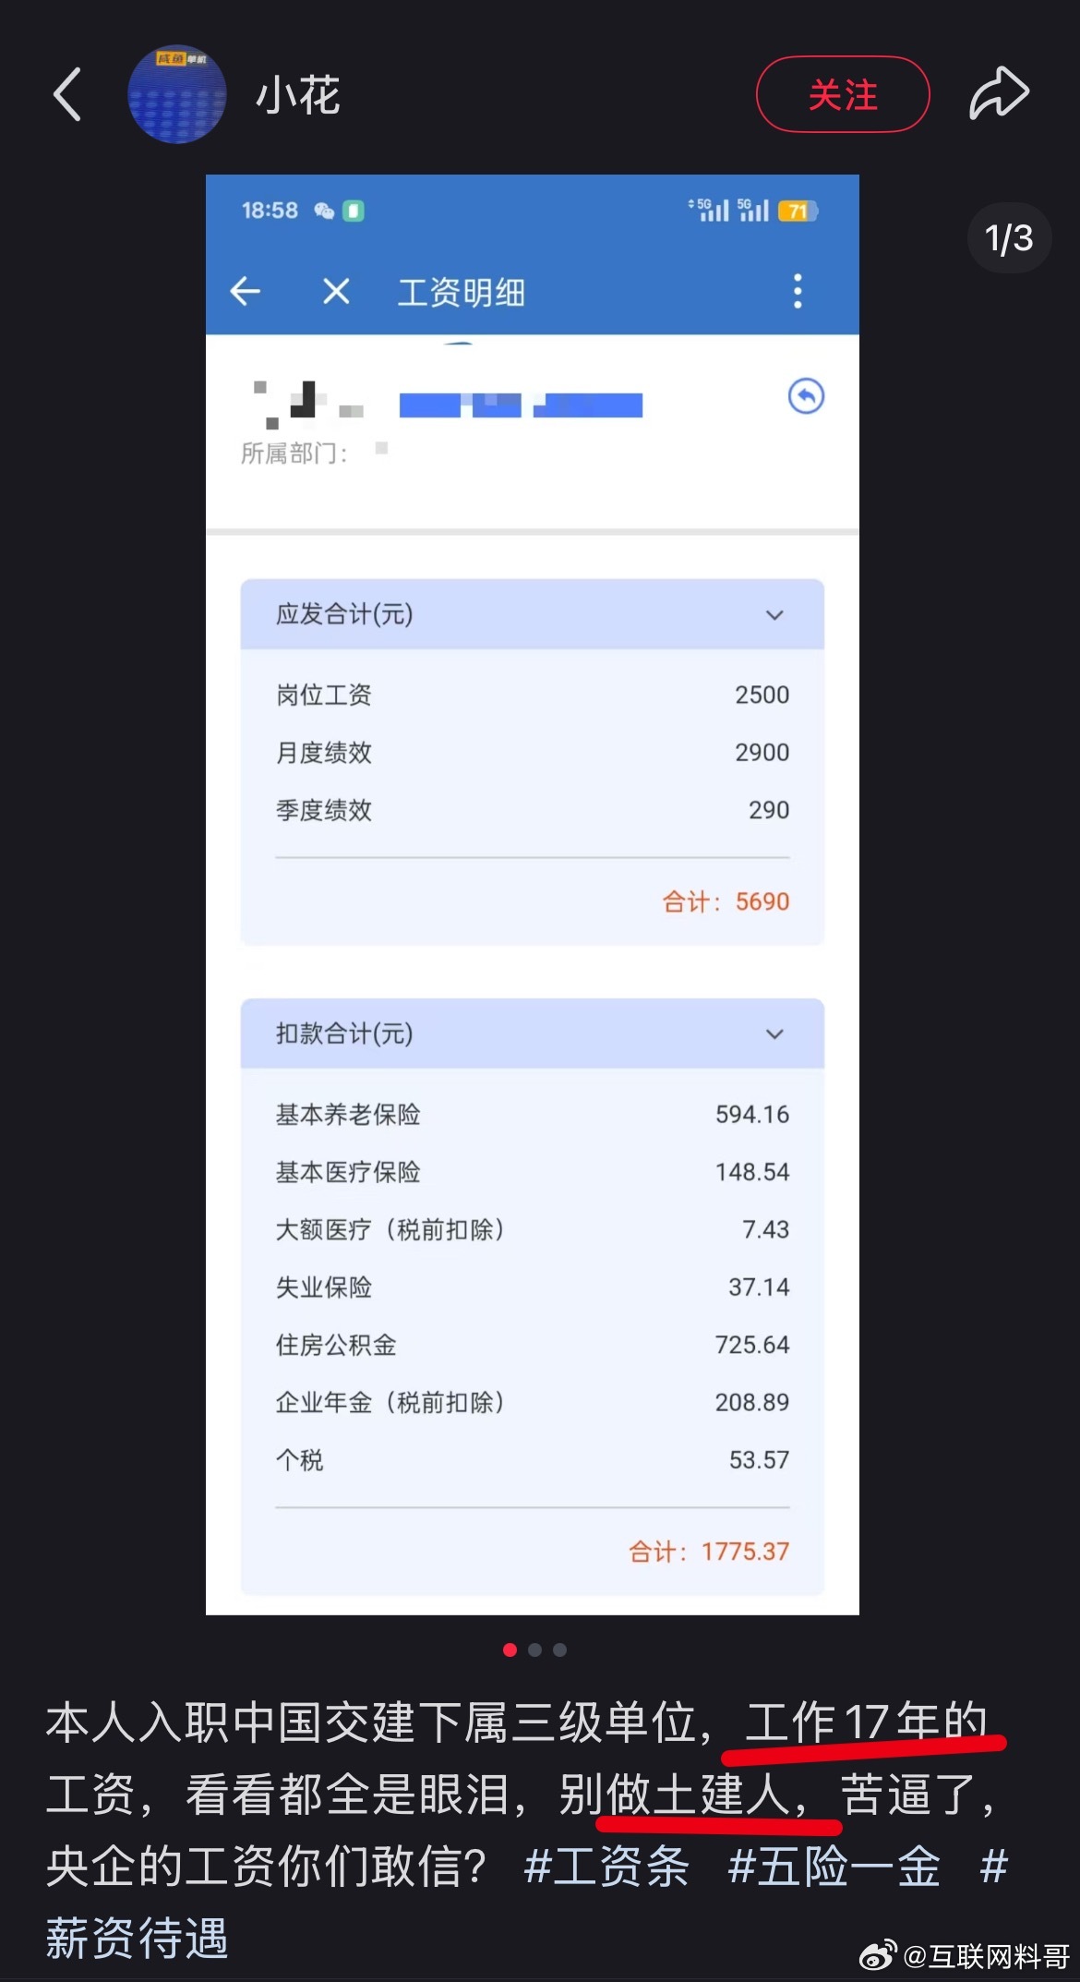This screenshot has height=1982, width=1080.
Task: Tap the 小花 username
Action: (x=297, y=95)
